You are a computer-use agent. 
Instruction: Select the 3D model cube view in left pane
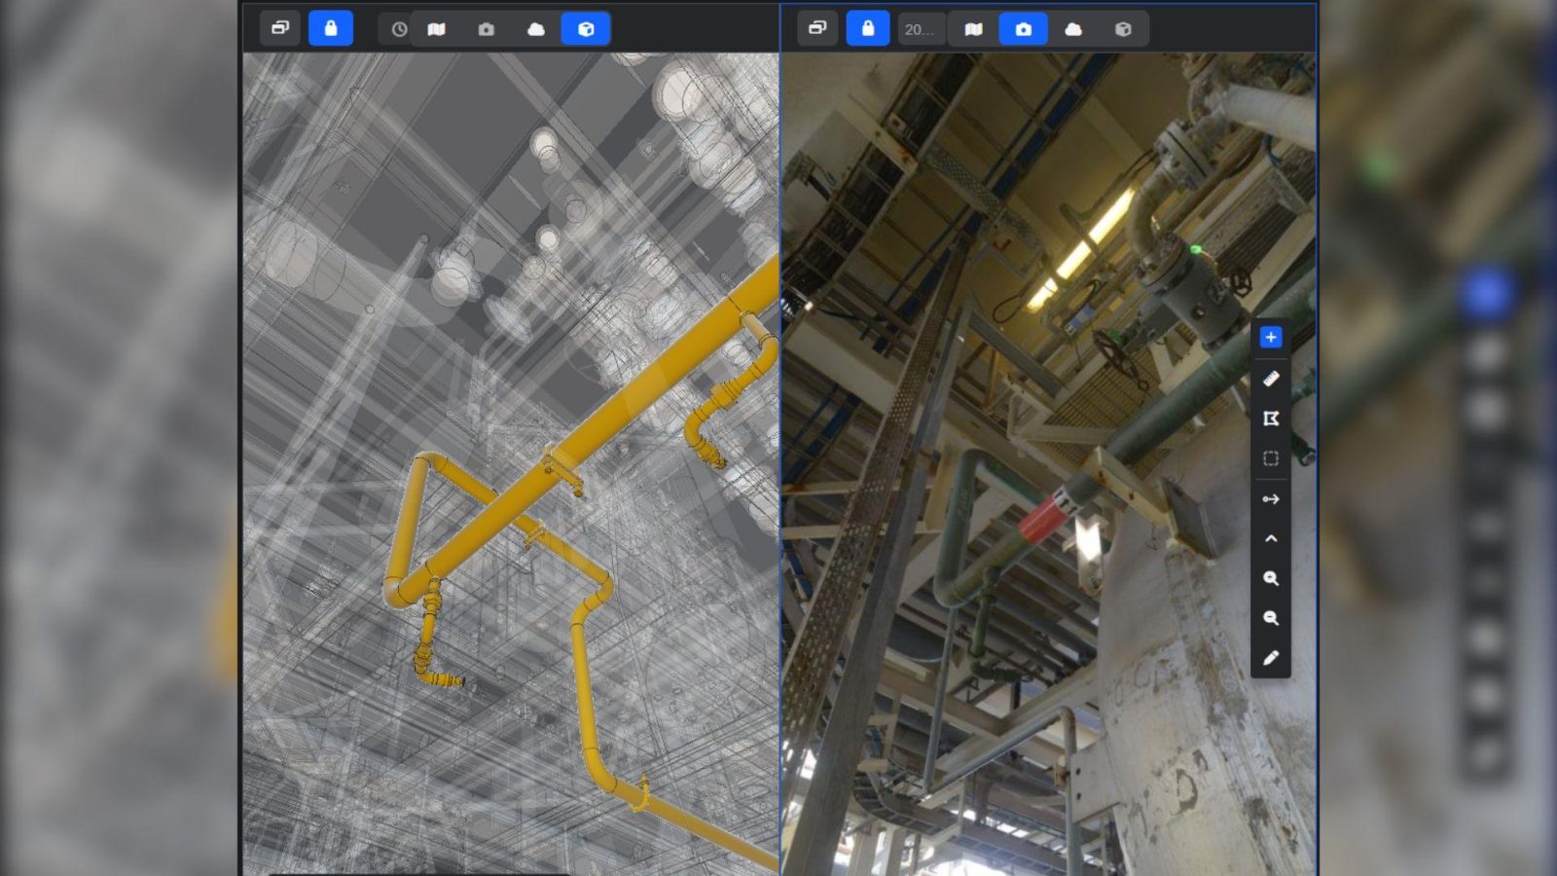tap(586, 29)
